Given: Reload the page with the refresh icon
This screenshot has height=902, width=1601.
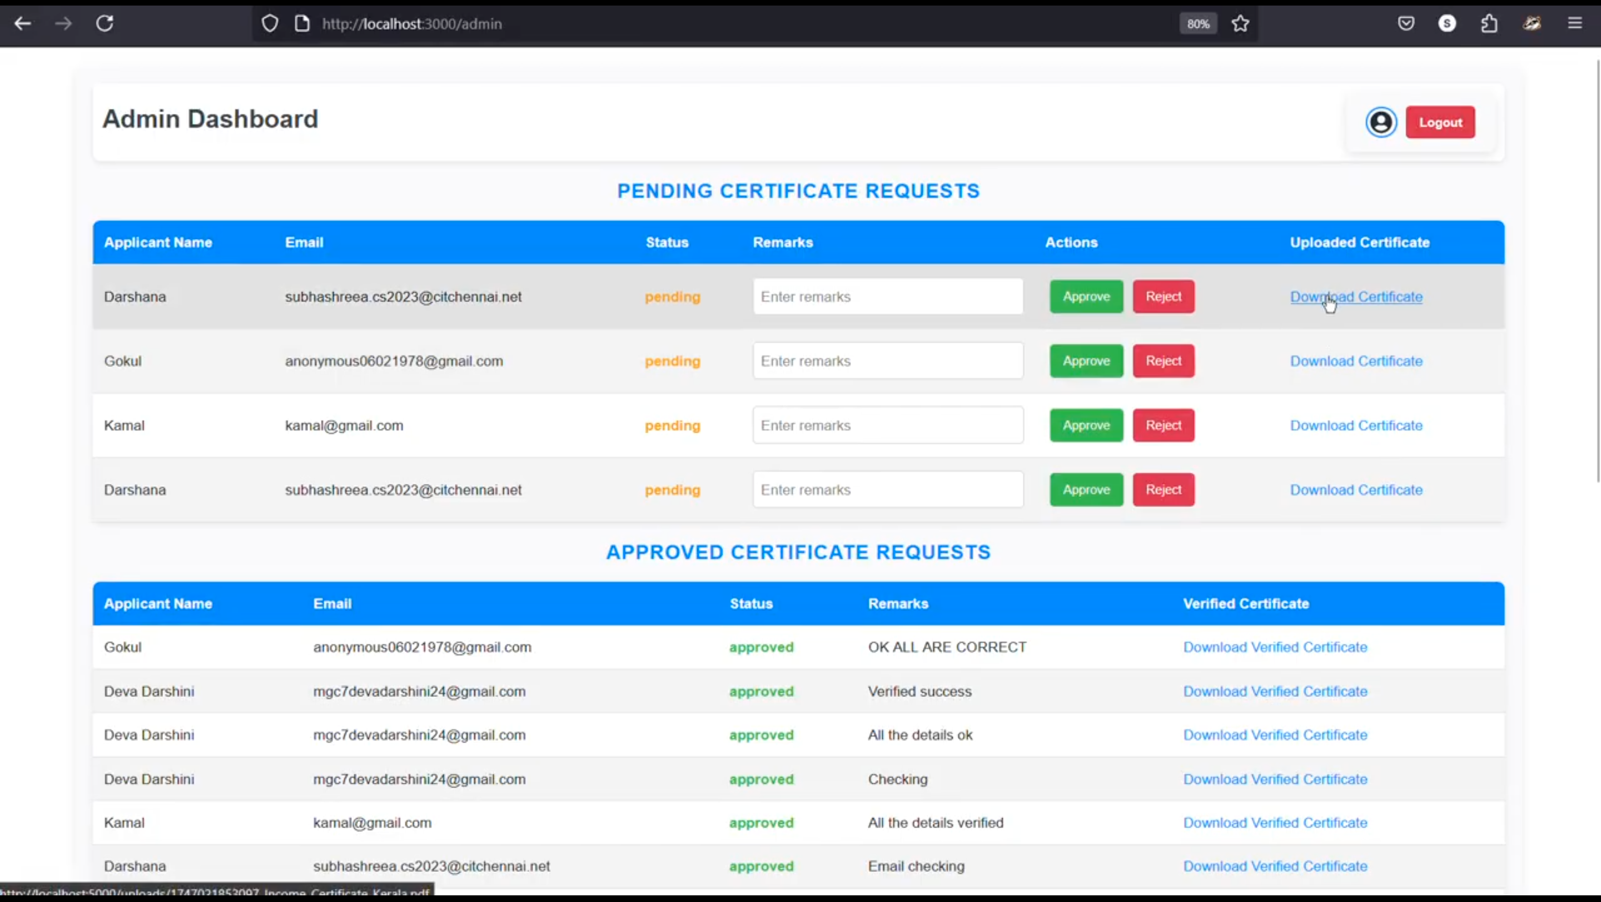Looking at the screenshot, I should tap(105, 23).
